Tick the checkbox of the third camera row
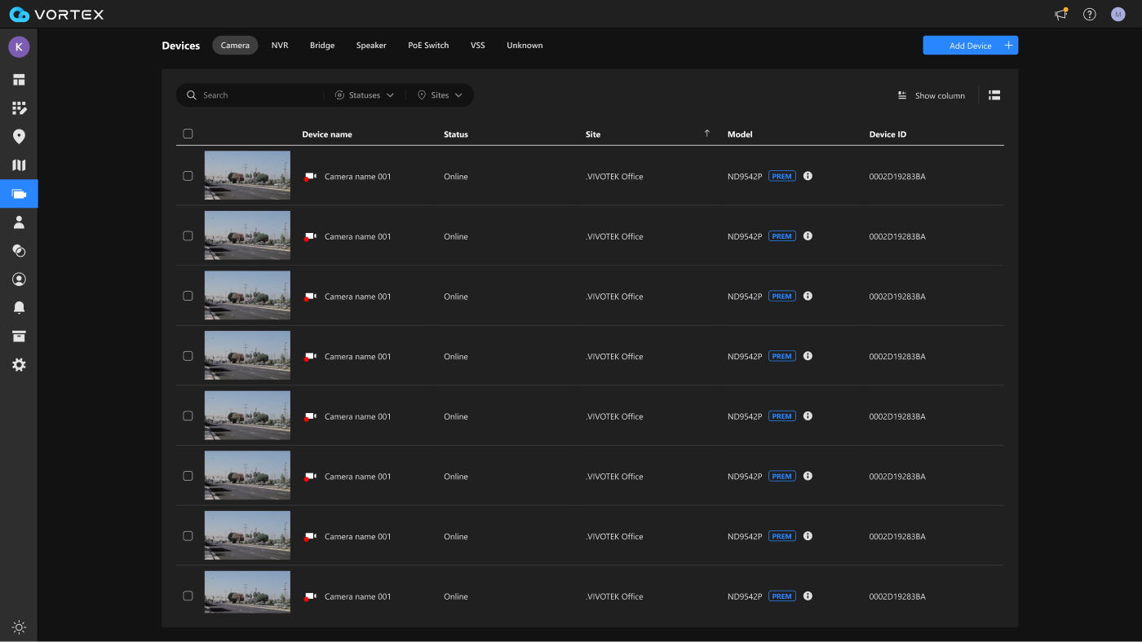The width and height of the screenshot is (1142, 642). pyautogui.click(x=188, y=296)
